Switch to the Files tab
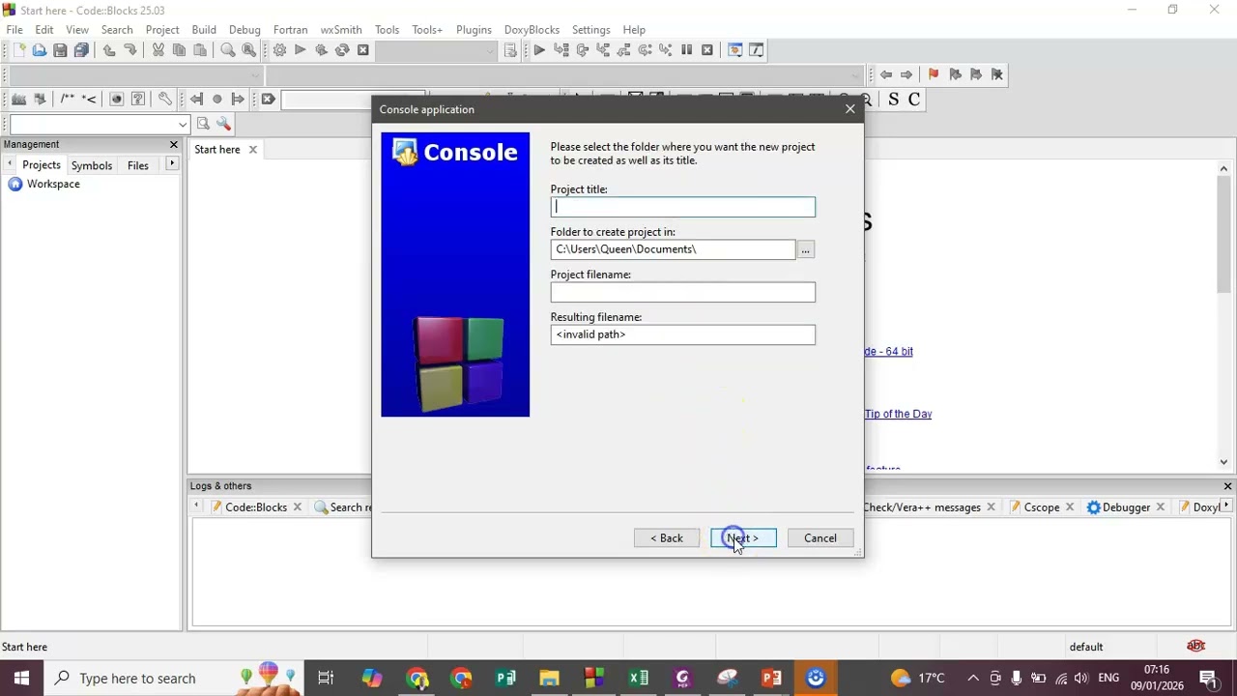 (138, 165)
